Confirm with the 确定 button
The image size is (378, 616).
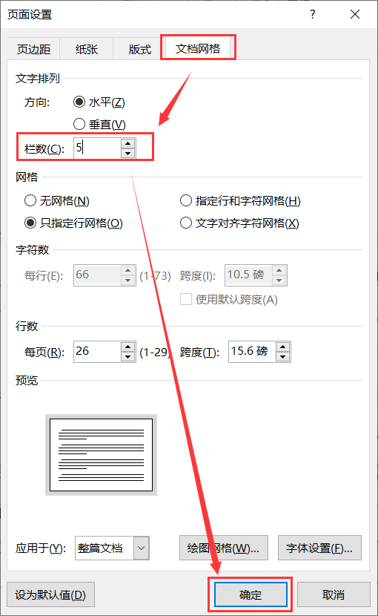point(251,594)
